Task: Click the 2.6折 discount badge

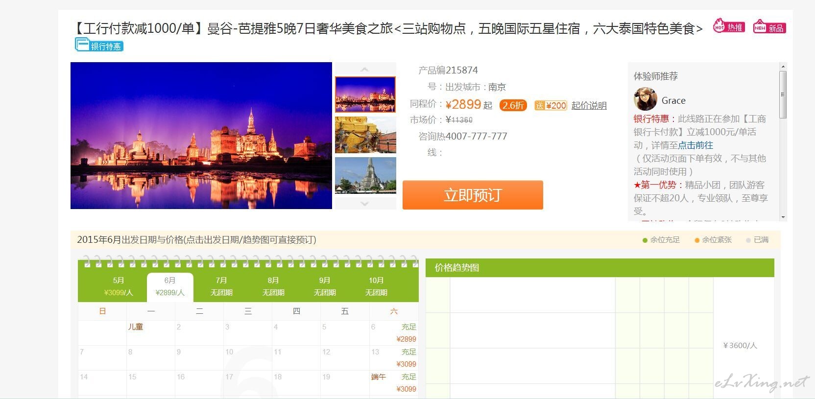Action: [513, 105]
